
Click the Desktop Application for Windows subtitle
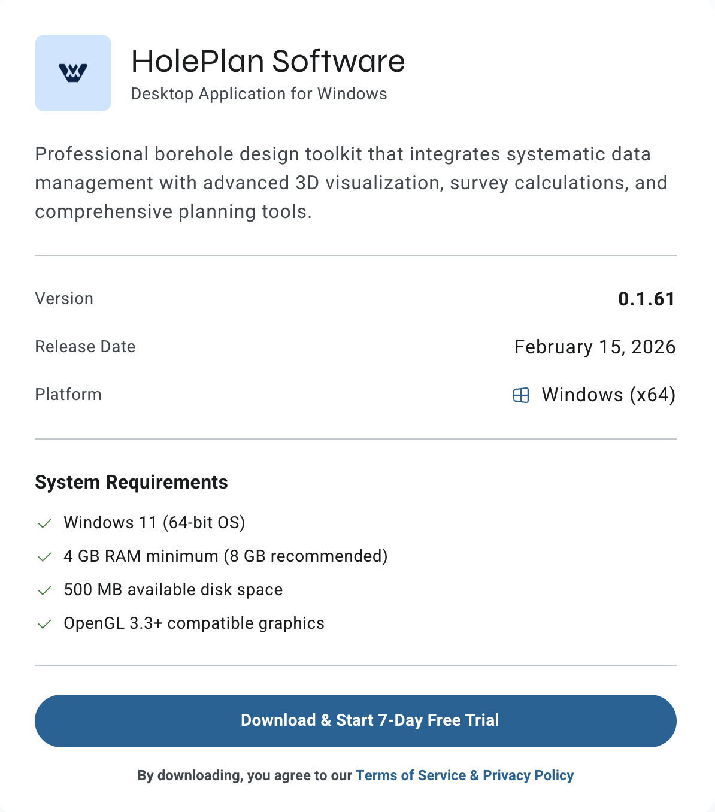tap(259, 94)
